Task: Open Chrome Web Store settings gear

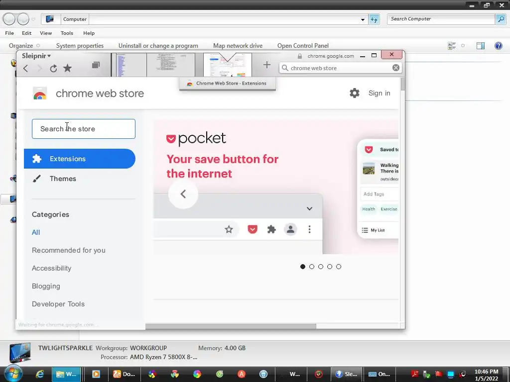Action: pyautogui.click(x=354, y=93)
